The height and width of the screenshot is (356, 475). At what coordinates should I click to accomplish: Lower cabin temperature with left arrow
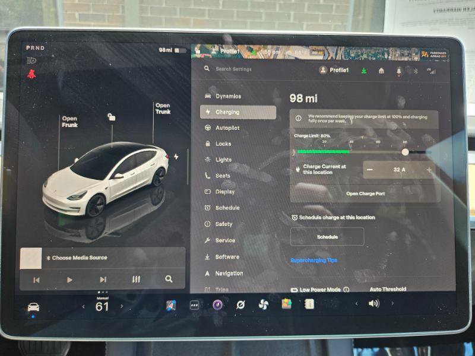tap(84, 307)
